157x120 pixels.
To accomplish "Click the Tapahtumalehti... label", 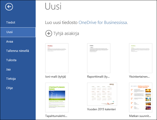I will pos(56,116).
